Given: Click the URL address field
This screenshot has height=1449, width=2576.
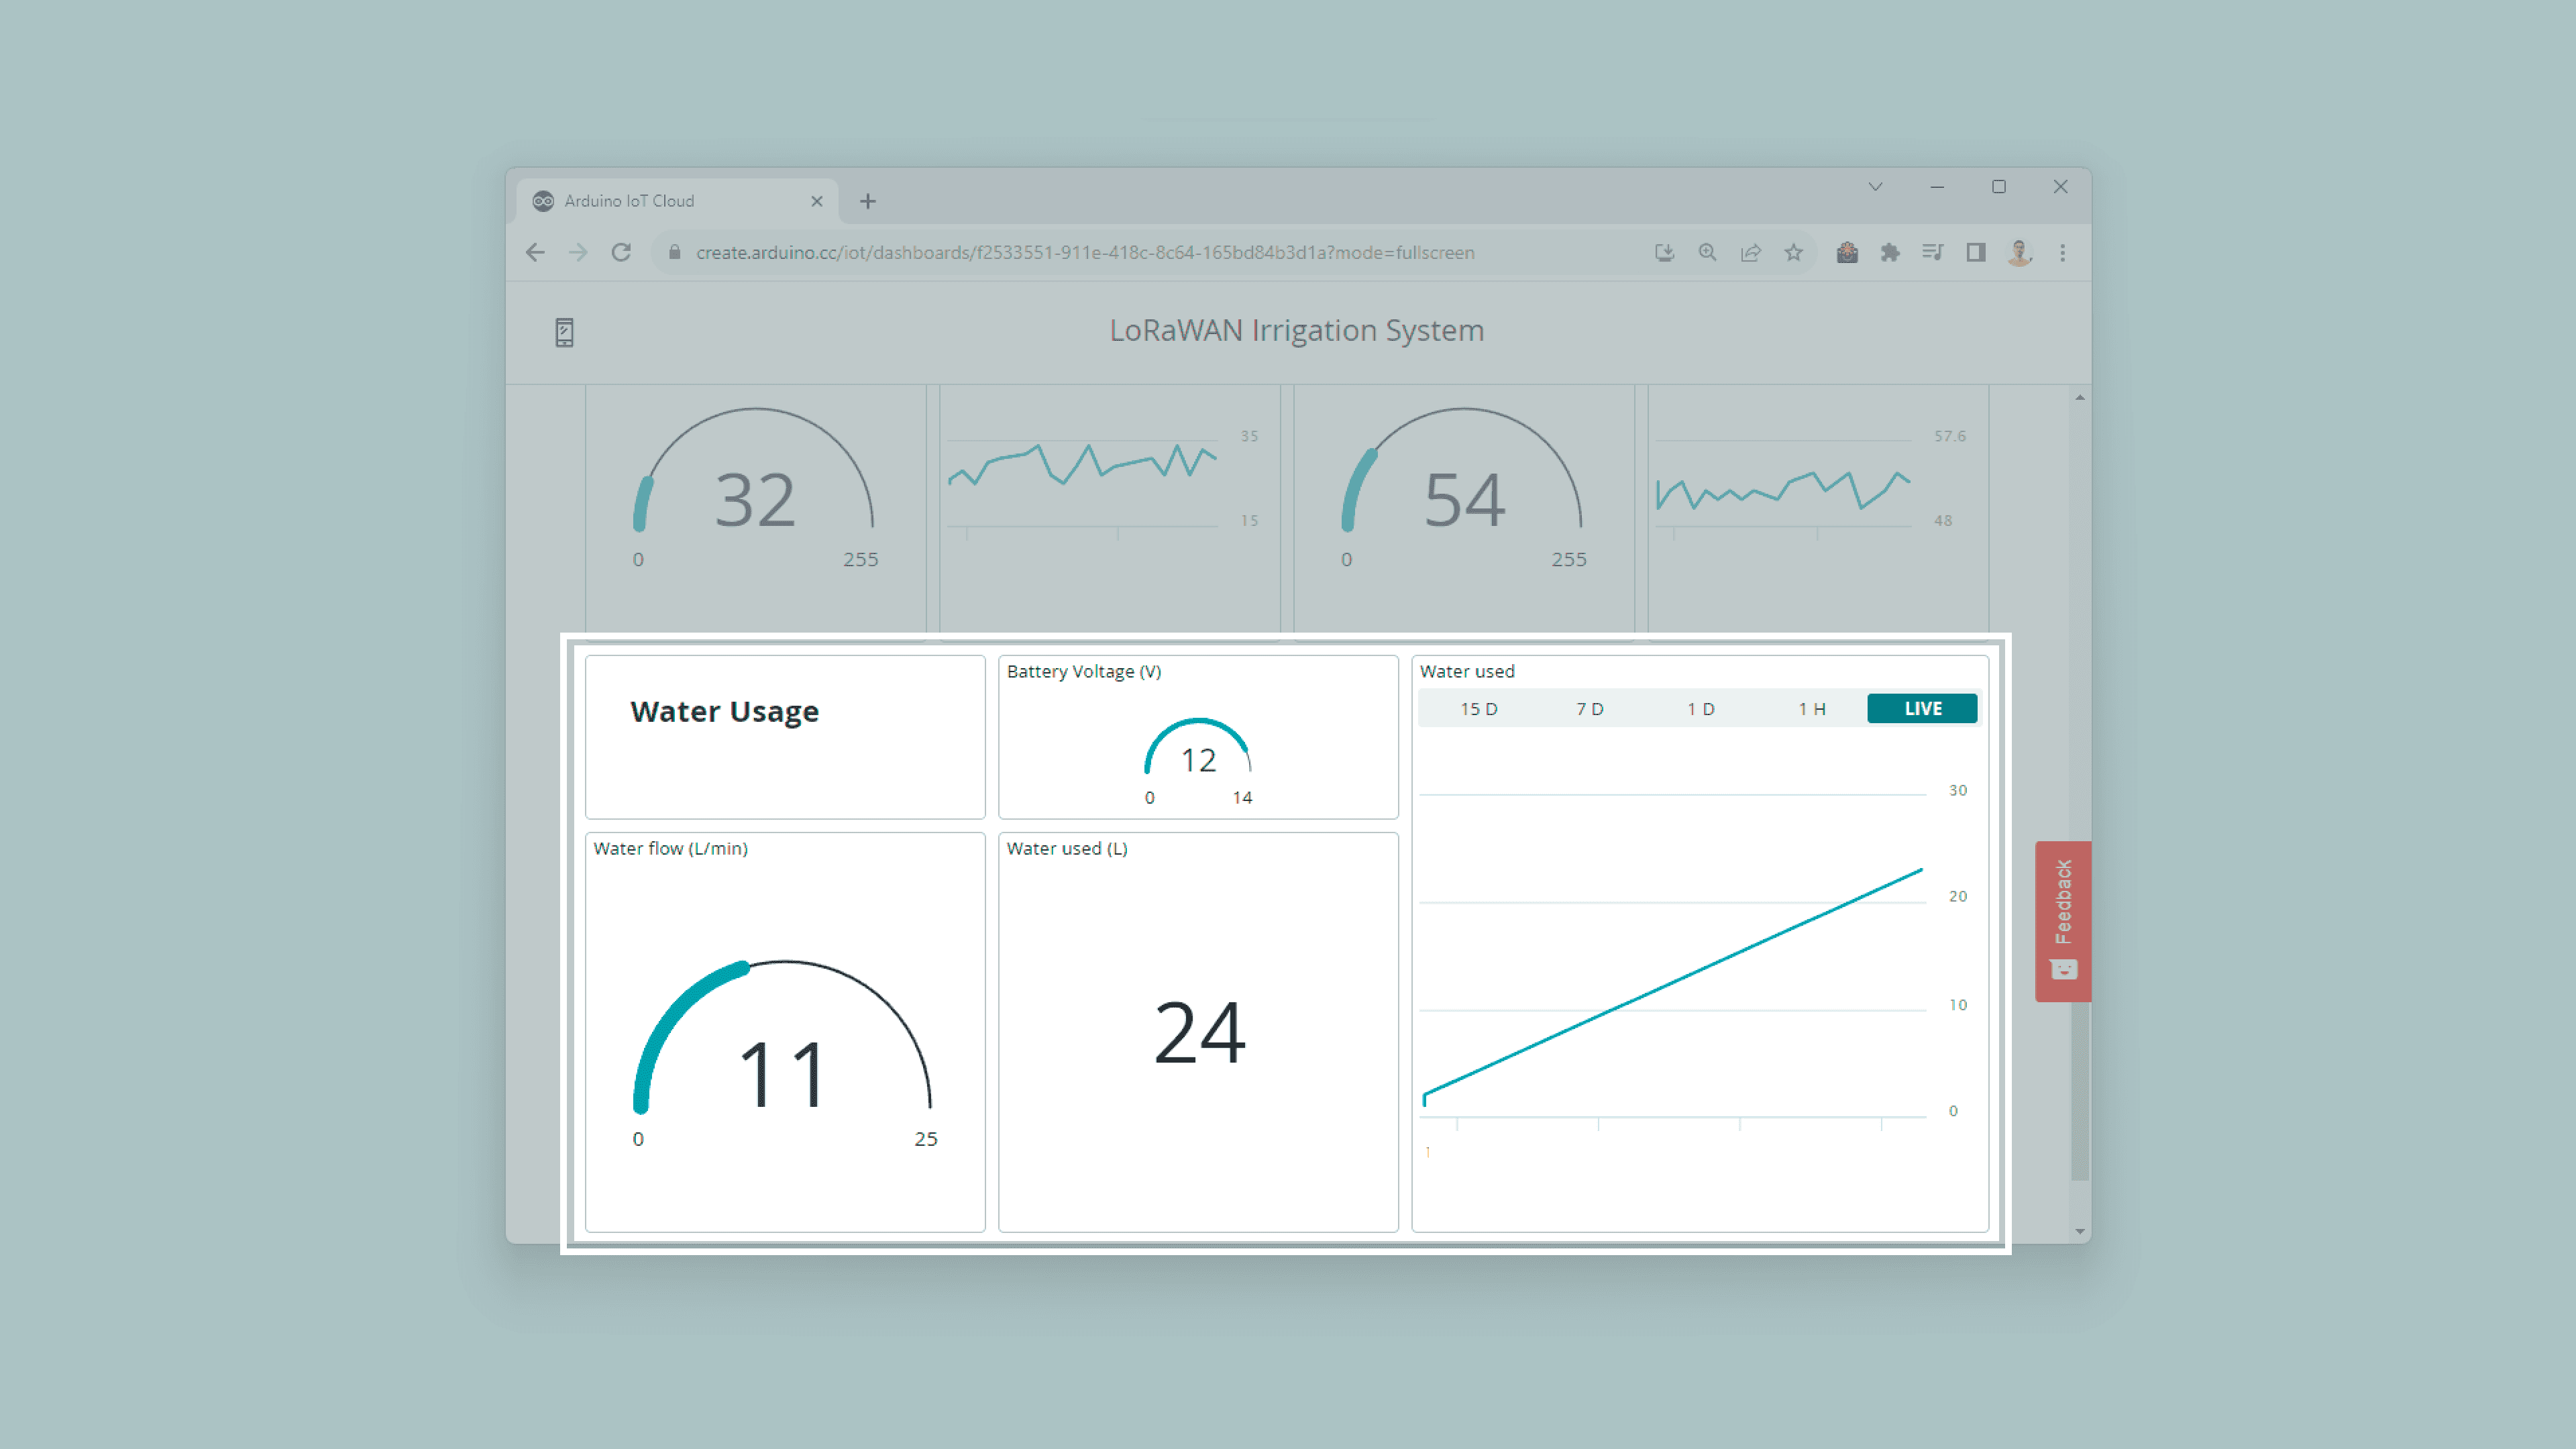Looking at the screenshot, I should 1085,253.
